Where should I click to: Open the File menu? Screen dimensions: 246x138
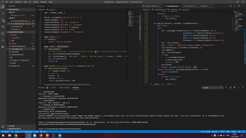pyautogui.click(x=7, y=2)
